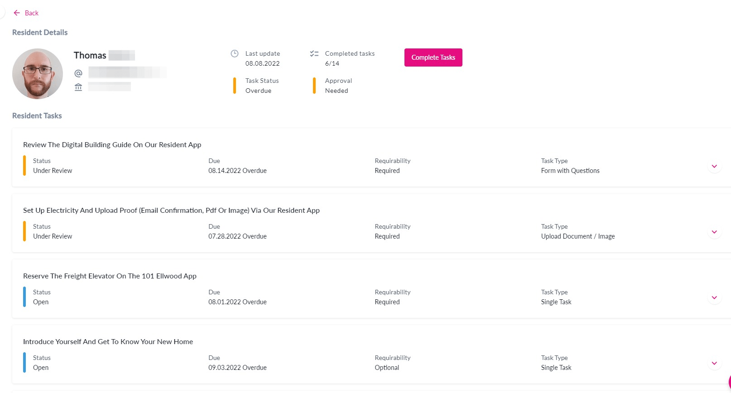Screen dimensions: 731x393
Task: Click Optional requirability in Introduce Yourself row
Action: [387, 368]
